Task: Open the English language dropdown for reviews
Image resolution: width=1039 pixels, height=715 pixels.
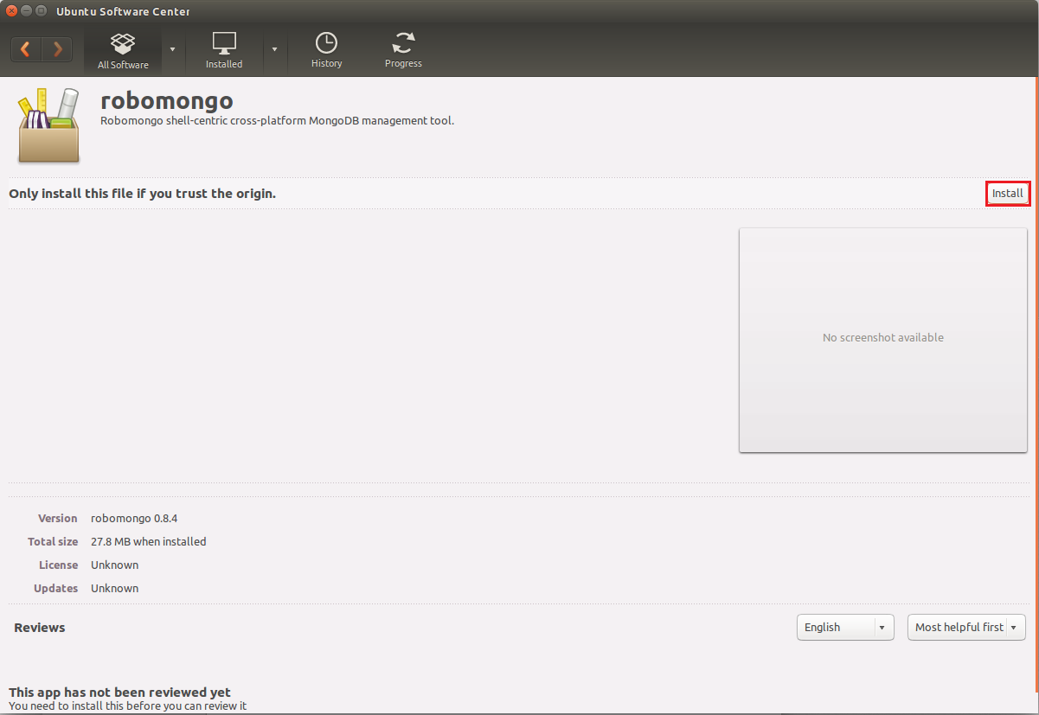Action: [845, 627]
